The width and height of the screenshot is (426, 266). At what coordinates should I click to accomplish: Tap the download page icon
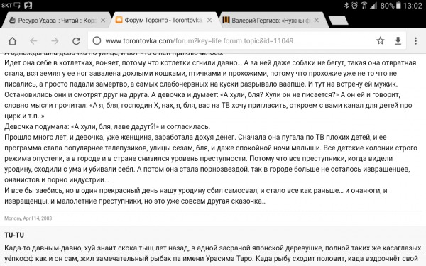click(x=398, y=40)
